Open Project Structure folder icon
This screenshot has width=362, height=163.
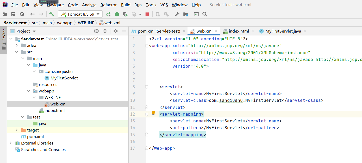186,14
